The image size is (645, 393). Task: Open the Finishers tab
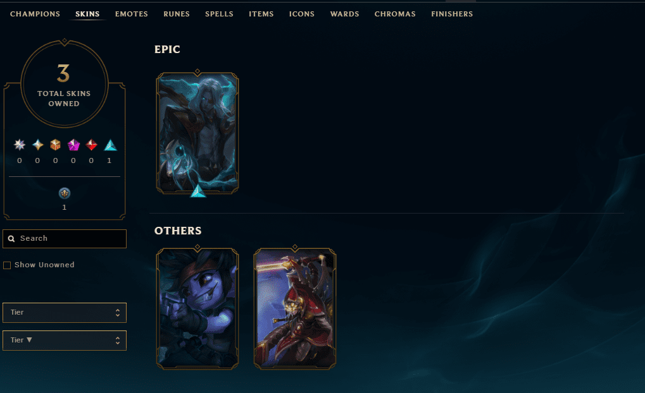click(x=452, y=14)
